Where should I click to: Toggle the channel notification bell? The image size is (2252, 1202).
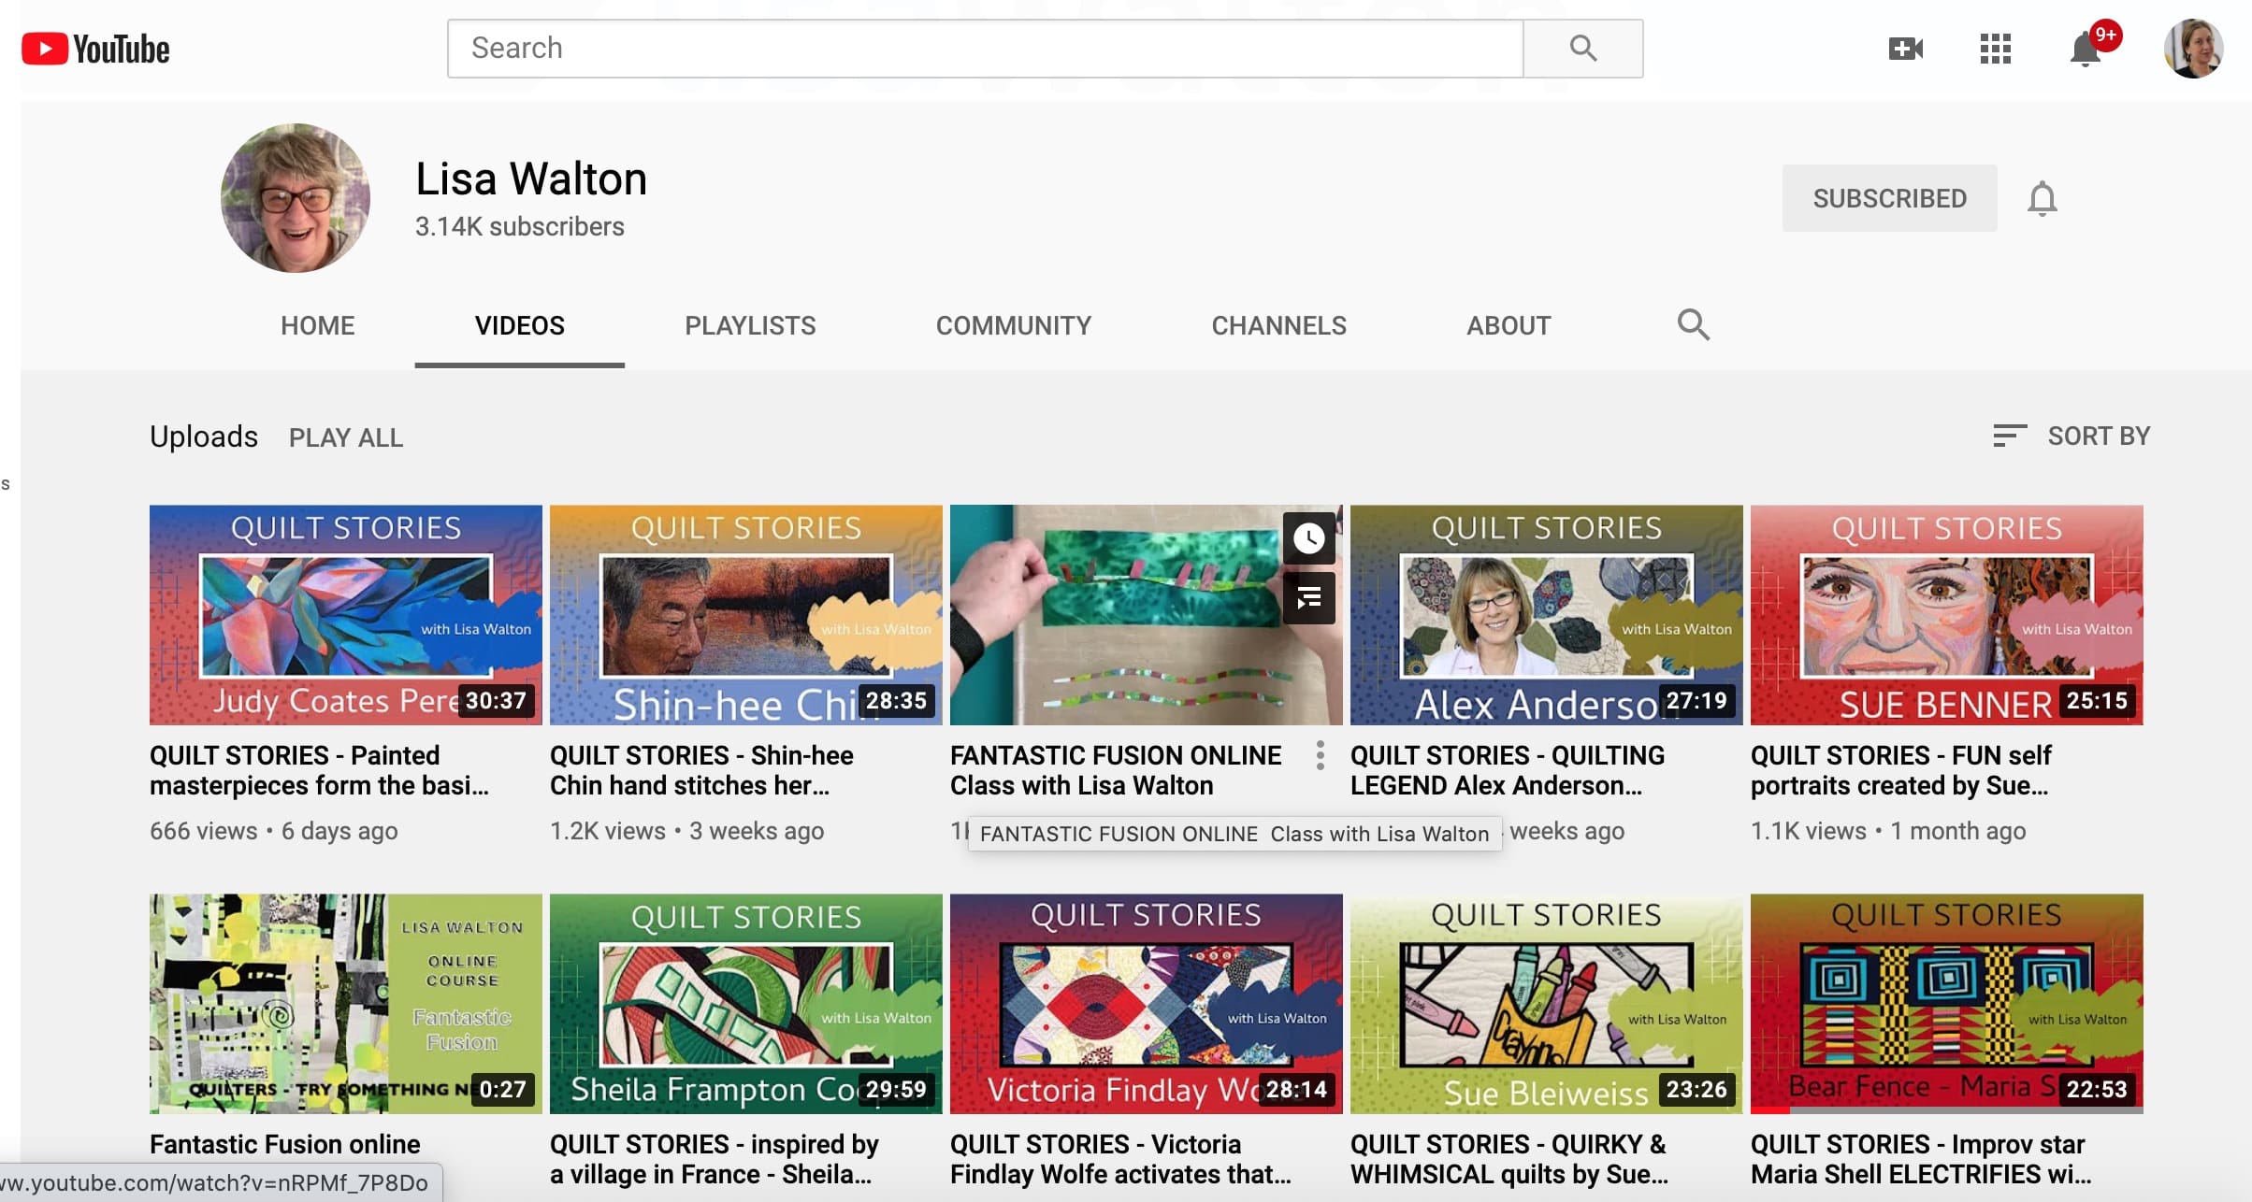[x=2042, y=198]
